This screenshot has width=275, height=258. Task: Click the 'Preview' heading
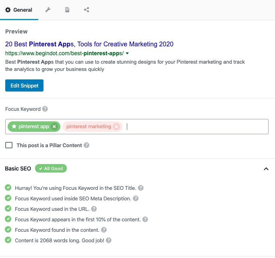(x=17, y=31)
